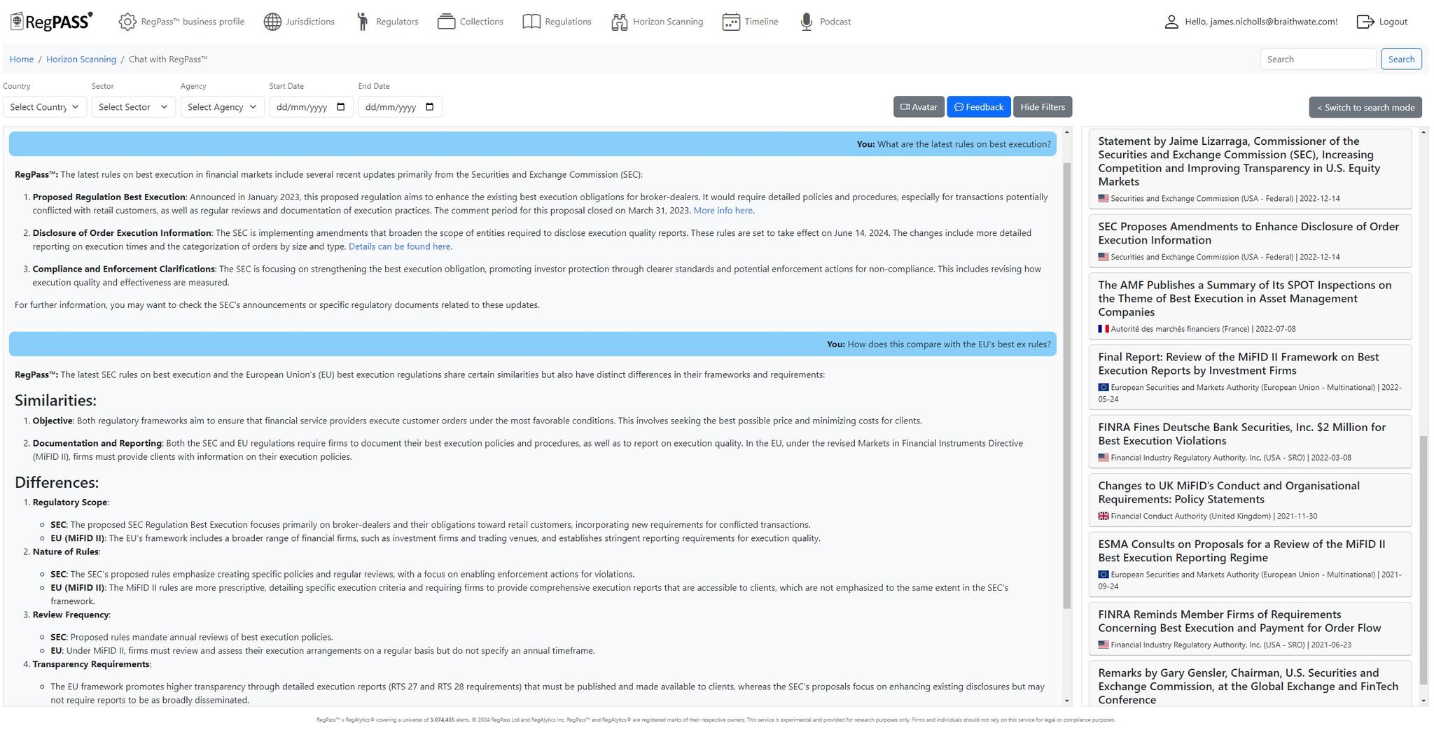Viewport: 1434px width, 730px height.
Task: Click the Search text box
Action: pos(1318,59)
